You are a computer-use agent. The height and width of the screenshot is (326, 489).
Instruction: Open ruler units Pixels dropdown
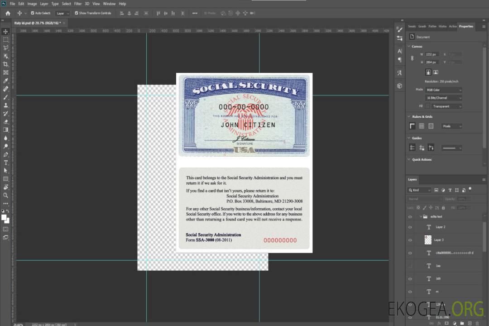click(452, 126)
